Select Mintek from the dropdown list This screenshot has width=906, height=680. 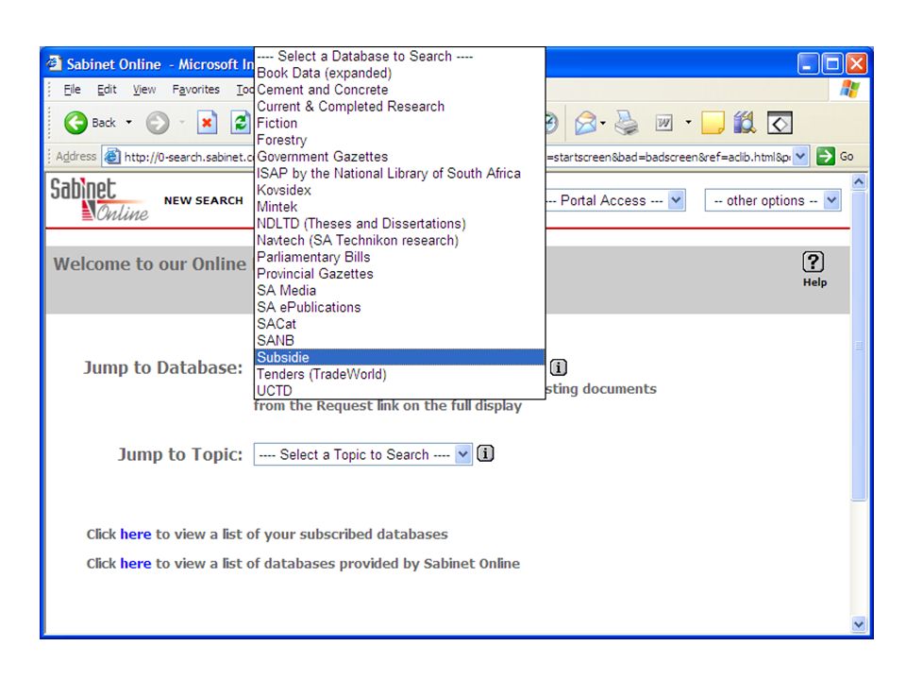point(399,207)
